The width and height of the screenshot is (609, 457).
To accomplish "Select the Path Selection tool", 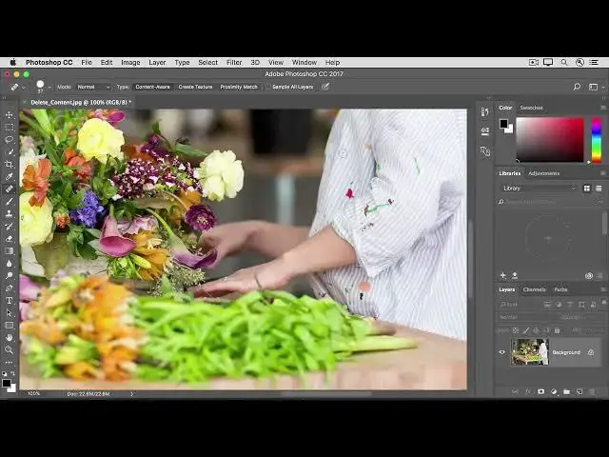I will (x=10, y=313).
